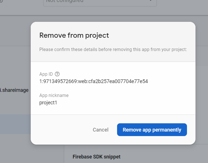Click the confirmation message text
The width and height of the screenshot is (208, 163).
coord(113,50)
